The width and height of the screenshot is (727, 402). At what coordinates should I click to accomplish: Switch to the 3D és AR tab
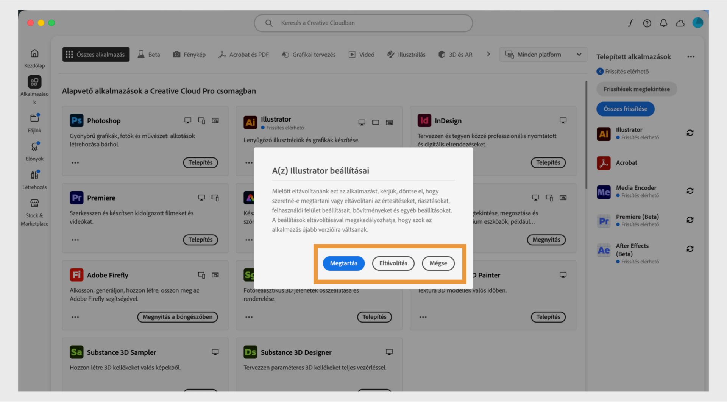(x=456, y=55)
